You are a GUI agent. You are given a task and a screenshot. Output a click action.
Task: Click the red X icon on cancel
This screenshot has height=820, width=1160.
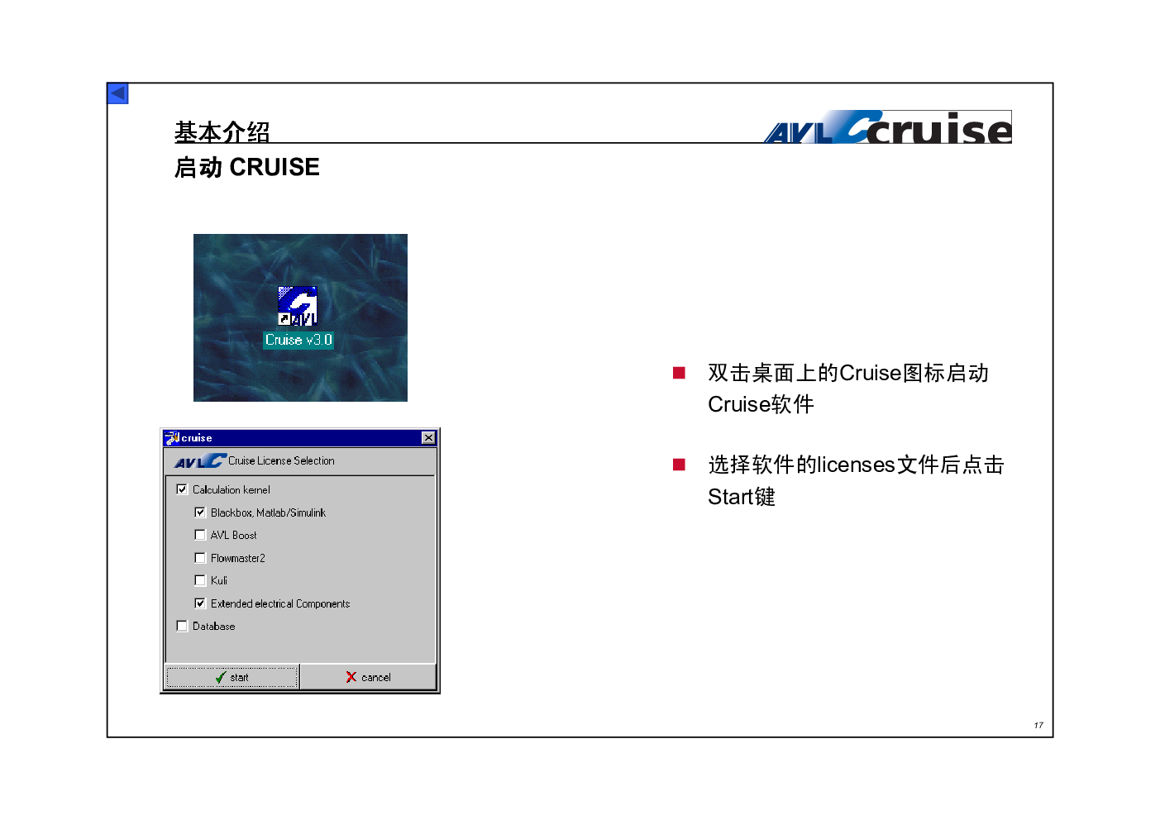351,677
